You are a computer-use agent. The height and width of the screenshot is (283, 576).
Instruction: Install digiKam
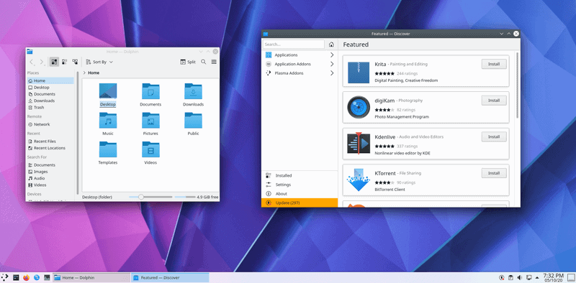pos(494,101)
